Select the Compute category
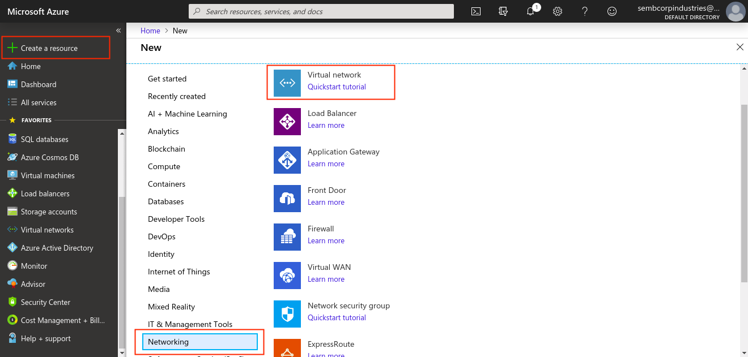This screenshot has height=357, width=748. 164,166
